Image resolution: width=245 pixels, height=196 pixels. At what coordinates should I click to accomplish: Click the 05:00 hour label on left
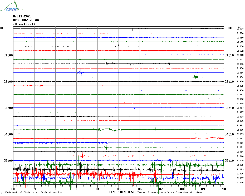(x=8, y=161)
